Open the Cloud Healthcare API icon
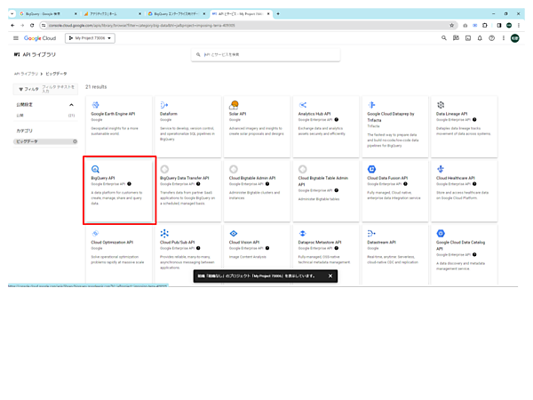 tap(441, 169)
